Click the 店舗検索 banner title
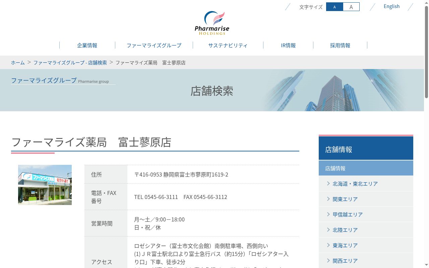The height and width of the screenshot is (268, 429). tap(212, 91)
